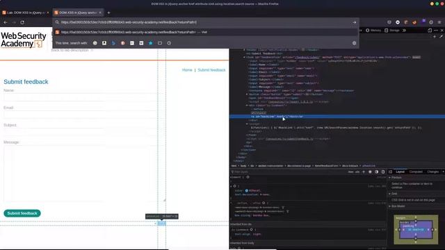Collapse the form element node in inspector
Viewport: 445px width, 250px height.
244,57
